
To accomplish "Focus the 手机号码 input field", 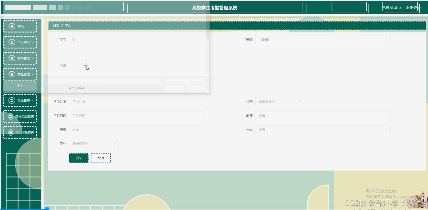I will pos(136,115).
